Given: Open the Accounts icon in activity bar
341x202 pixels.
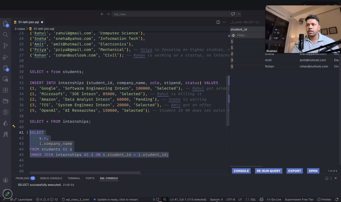Looking at the screenshot, I should (x=5, y=180).
